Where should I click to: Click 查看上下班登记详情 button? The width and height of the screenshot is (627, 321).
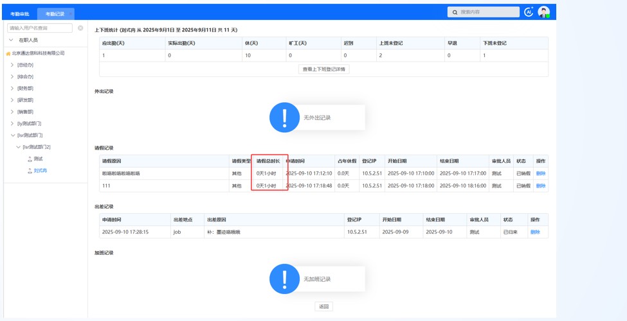[x=323, y=69]
